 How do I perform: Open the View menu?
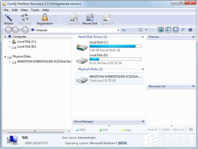point(24,10)
